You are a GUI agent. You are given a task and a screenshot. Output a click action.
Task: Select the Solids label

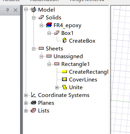(x=54, y=17)
